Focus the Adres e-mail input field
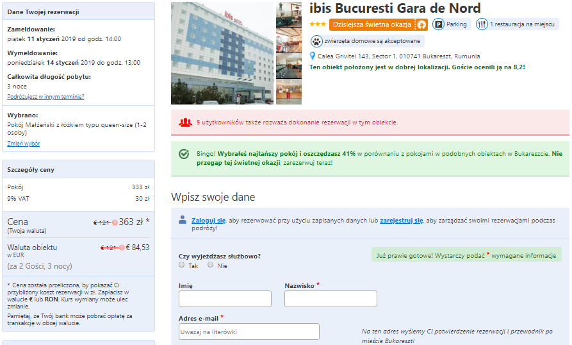The width and height of the screenshot is (572, 345). pyautogui.click(x=249, y=332)
